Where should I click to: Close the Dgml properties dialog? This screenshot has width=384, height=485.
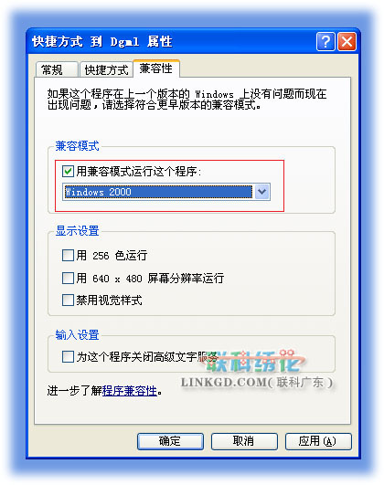(347, 41)
